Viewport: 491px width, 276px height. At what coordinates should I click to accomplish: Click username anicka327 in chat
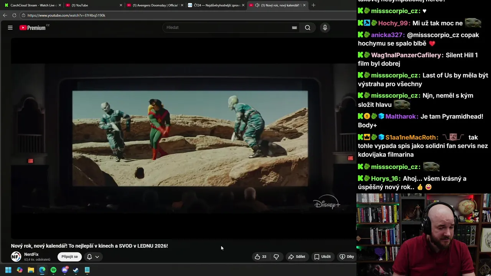pos(387,35)
